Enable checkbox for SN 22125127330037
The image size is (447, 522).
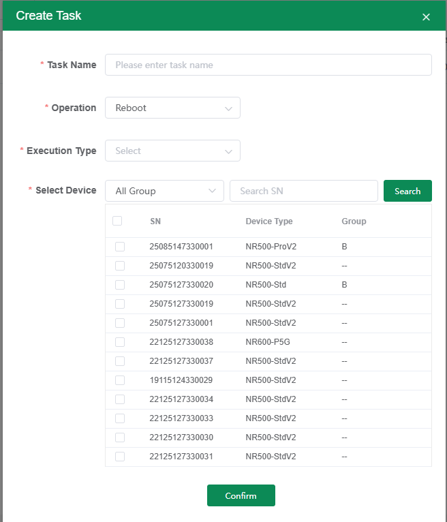120,361
